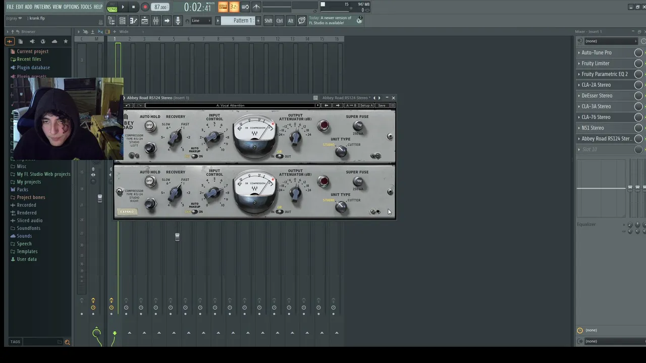646x363 pixels.
Task: Open the Pattern 1 selector
Action: click(x=242, y=21)
